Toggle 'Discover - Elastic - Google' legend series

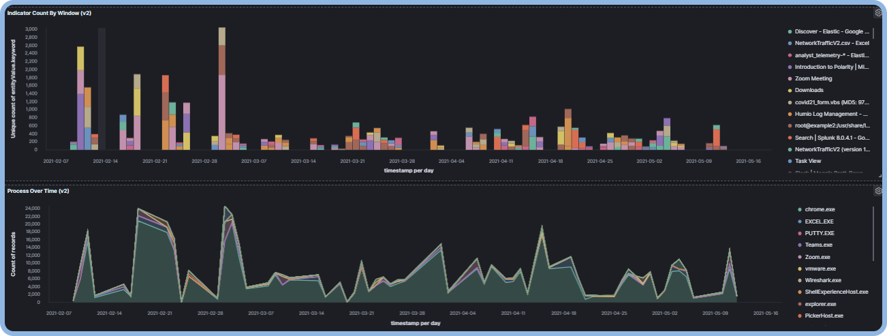(x=832, y=32)
